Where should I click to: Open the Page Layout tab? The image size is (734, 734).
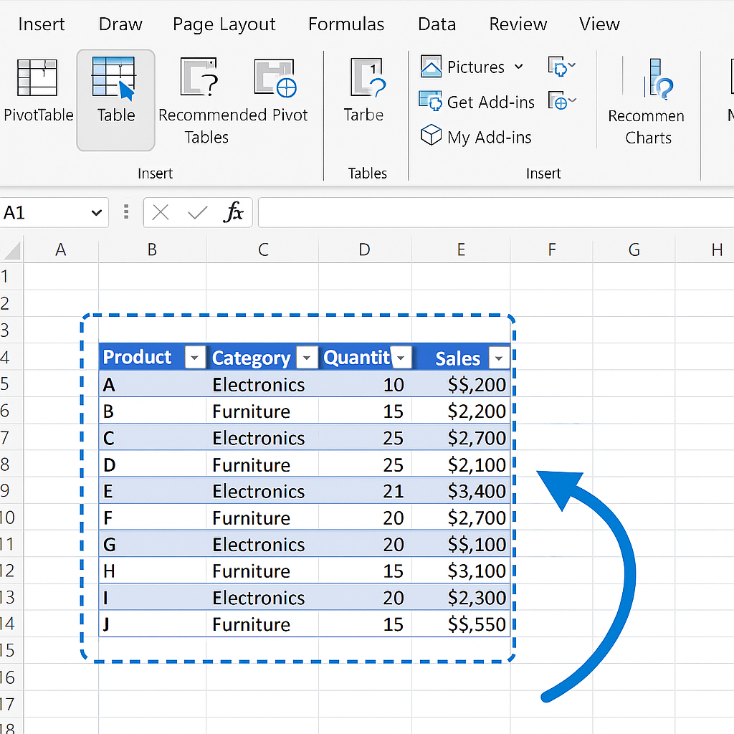tap(224, 25)
